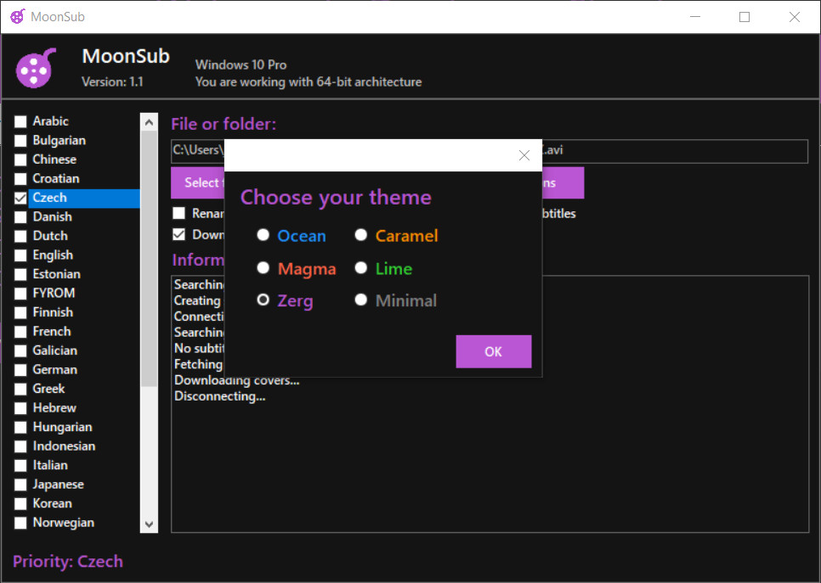
Task: Click the file path input field
Action: pyautogui.click(x=490, y=151)
